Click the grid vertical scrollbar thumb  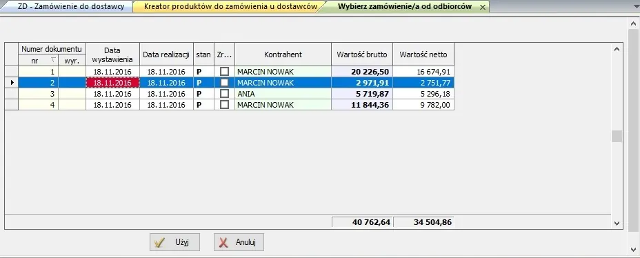(617, 136)
